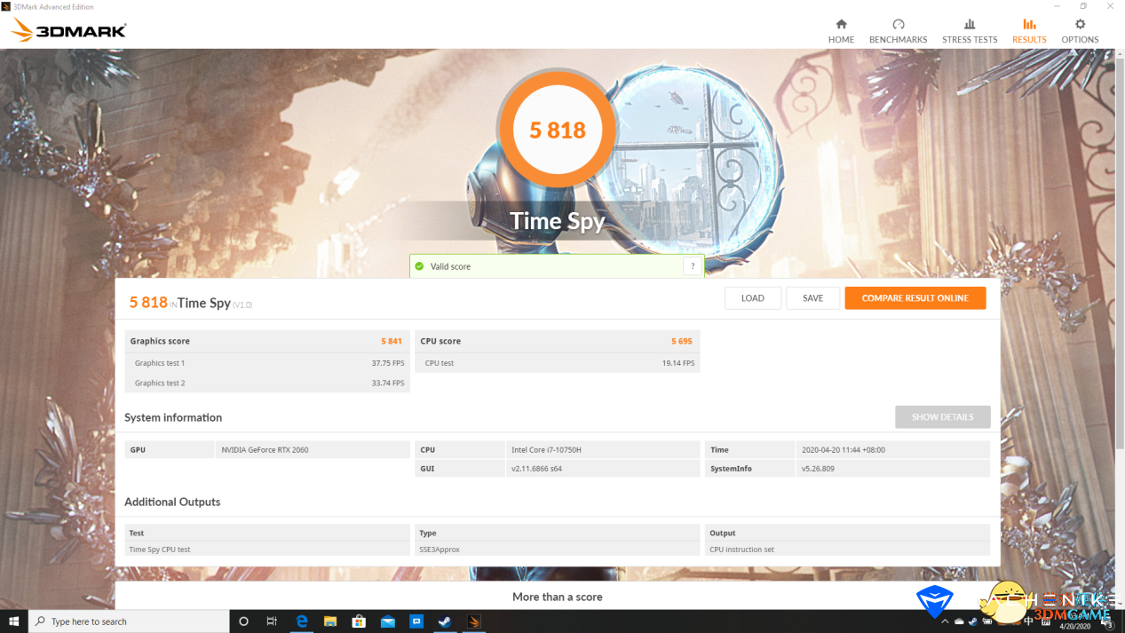
Task: Open the Mail app from the taskbar
Action: 388,621
